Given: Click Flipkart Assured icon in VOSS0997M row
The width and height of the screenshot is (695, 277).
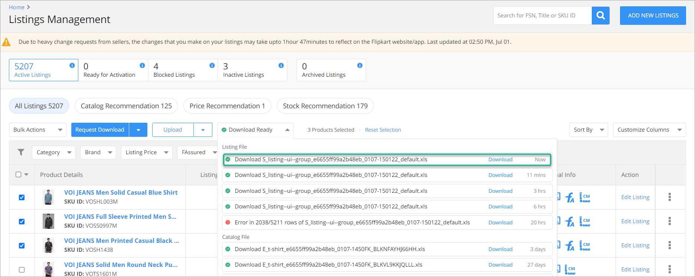Looking at the screenshot, I should click(570, 221).
